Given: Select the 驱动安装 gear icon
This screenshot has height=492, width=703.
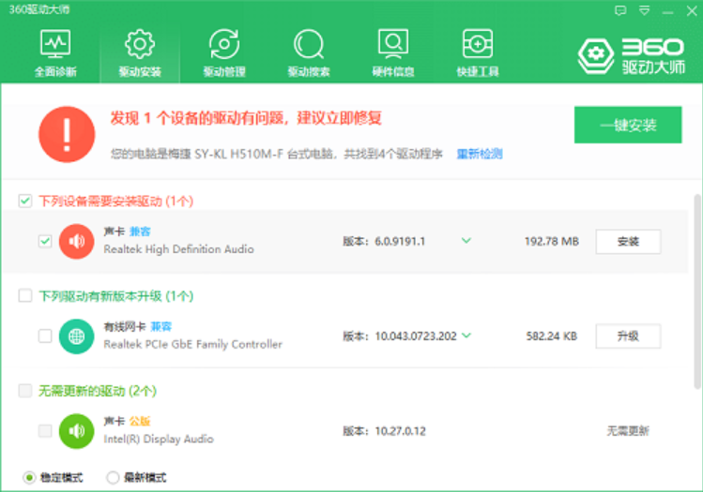Looking at the screenshot, I should [139, 45].
